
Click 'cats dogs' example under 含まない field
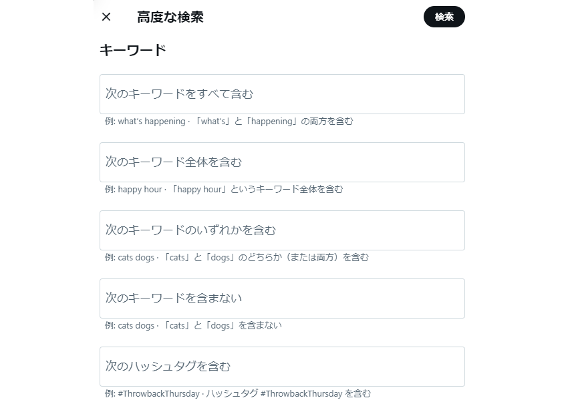pos(136,325)
